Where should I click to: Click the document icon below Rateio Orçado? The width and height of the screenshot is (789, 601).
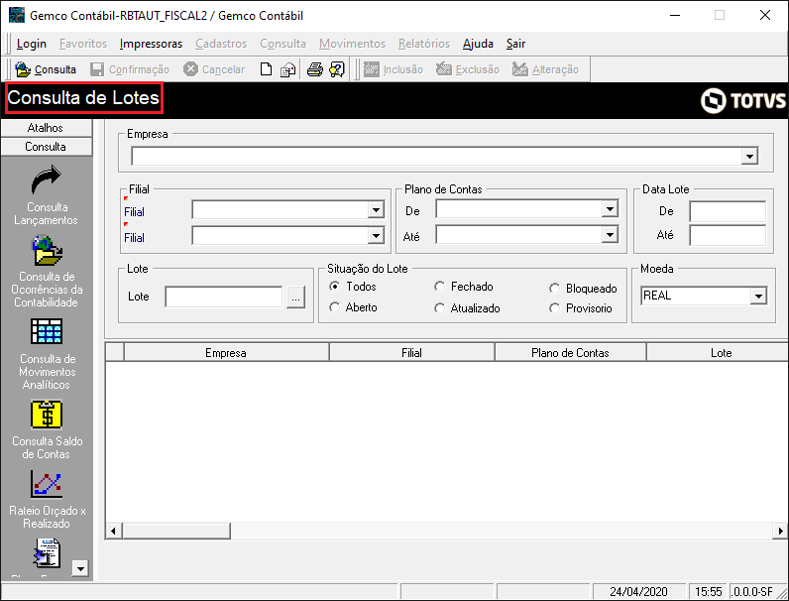point(47,552)
